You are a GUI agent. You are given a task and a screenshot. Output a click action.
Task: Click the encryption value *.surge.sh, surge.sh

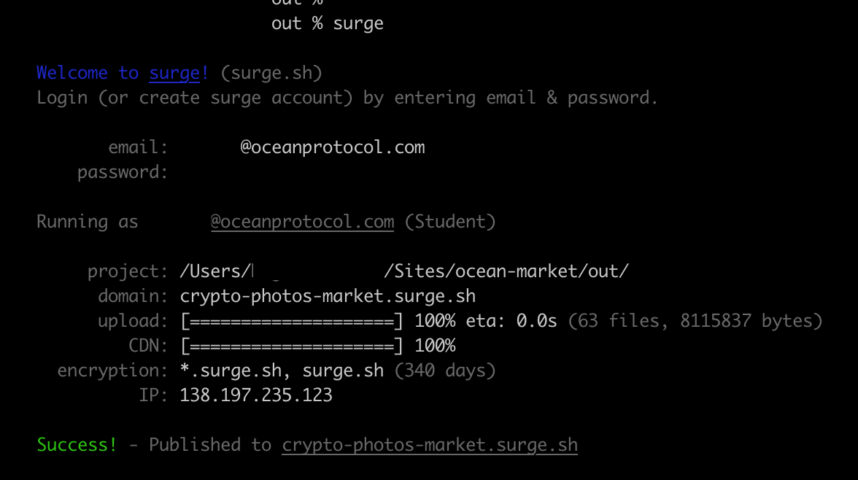click(282, 371)
